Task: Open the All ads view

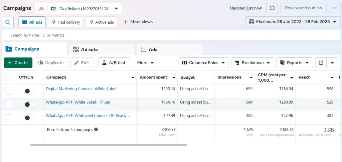Action: pos(32,22)
